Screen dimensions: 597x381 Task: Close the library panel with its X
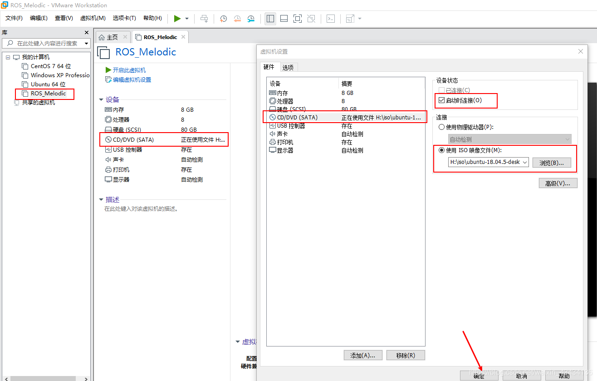pos(87,32)
